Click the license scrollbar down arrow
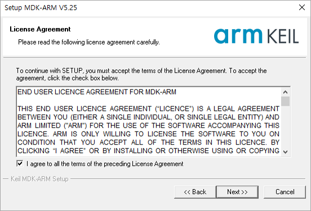This screenshot has height=211, width=311. (285, 152)
